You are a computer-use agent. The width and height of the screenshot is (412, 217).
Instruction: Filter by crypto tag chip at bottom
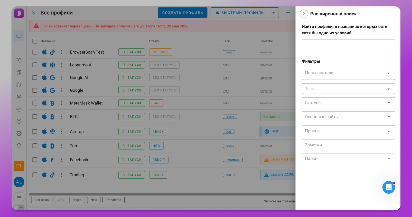pos(77,200)
